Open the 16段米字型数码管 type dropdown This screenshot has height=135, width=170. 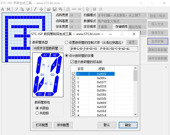(x=48, y=48)
